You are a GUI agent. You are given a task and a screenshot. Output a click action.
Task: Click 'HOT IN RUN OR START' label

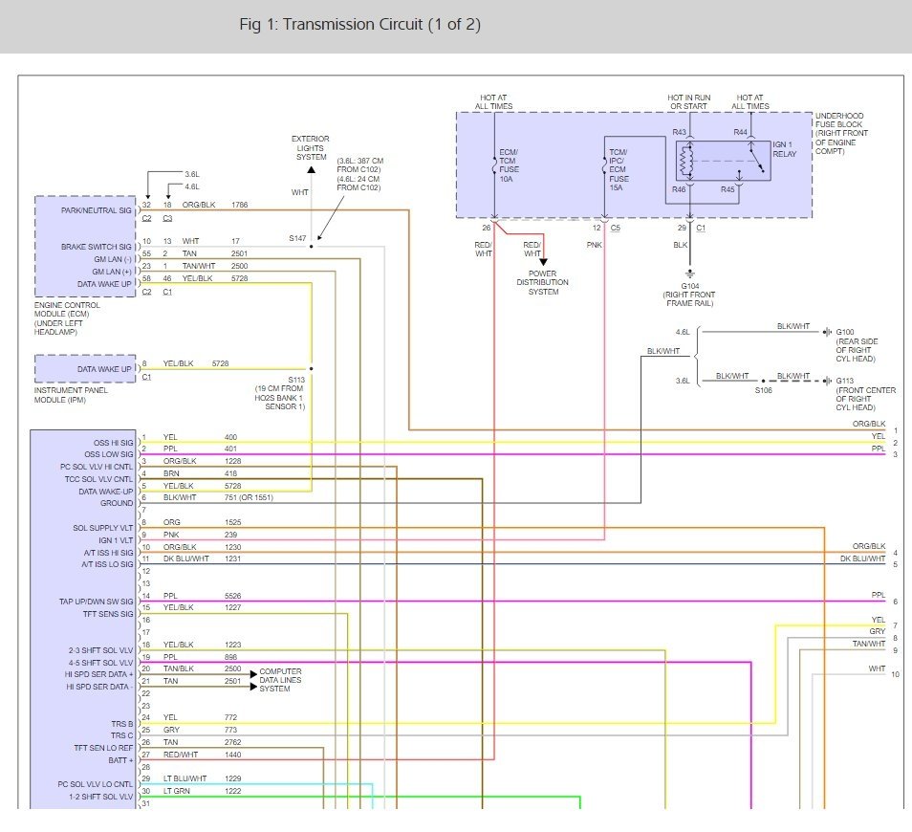pyautogui.click(x=689, y=101)
